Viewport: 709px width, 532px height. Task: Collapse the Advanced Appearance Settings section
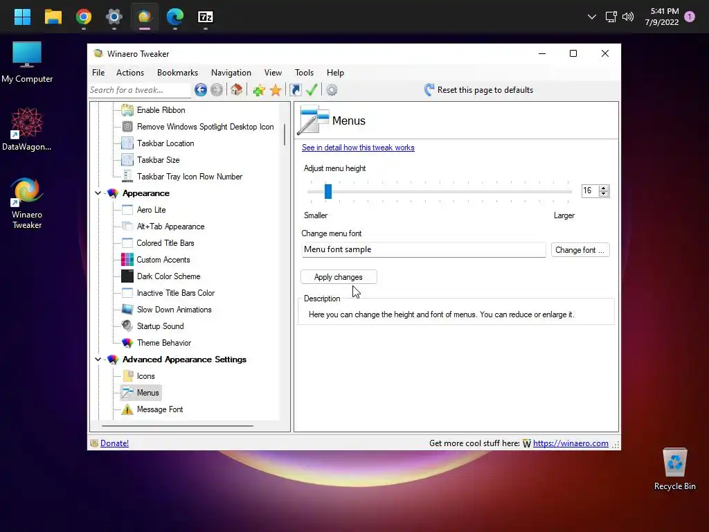click(x=98, y=360)
